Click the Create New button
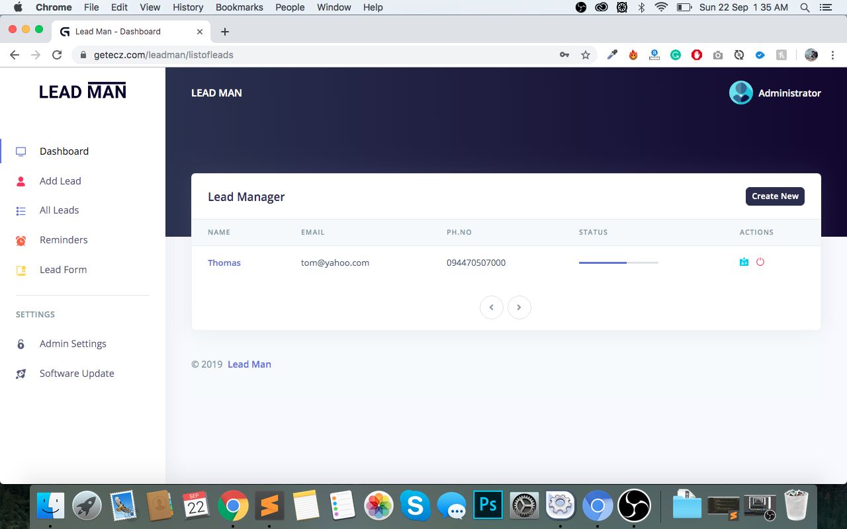Image resolution: width=847 pixels, height=529 pixels. [x=775, y=196]
